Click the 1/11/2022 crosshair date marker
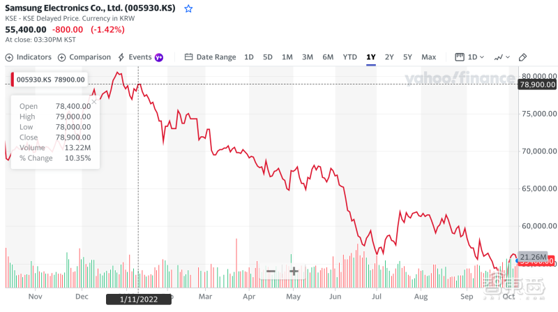 137,299
